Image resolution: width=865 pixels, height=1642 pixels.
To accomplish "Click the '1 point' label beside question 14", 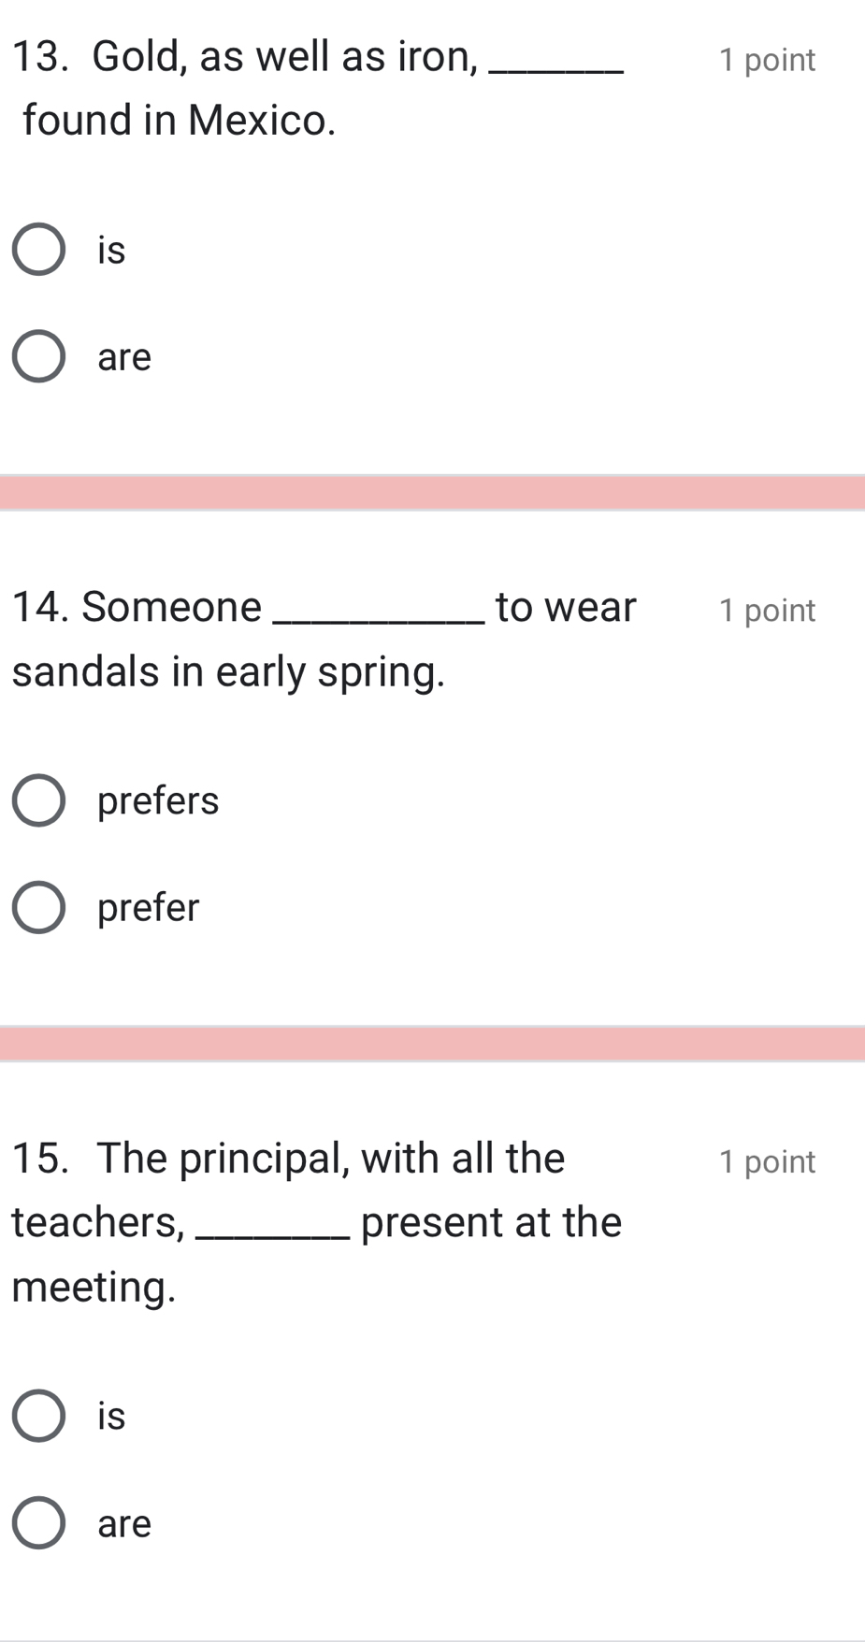I will click(767, 611).
